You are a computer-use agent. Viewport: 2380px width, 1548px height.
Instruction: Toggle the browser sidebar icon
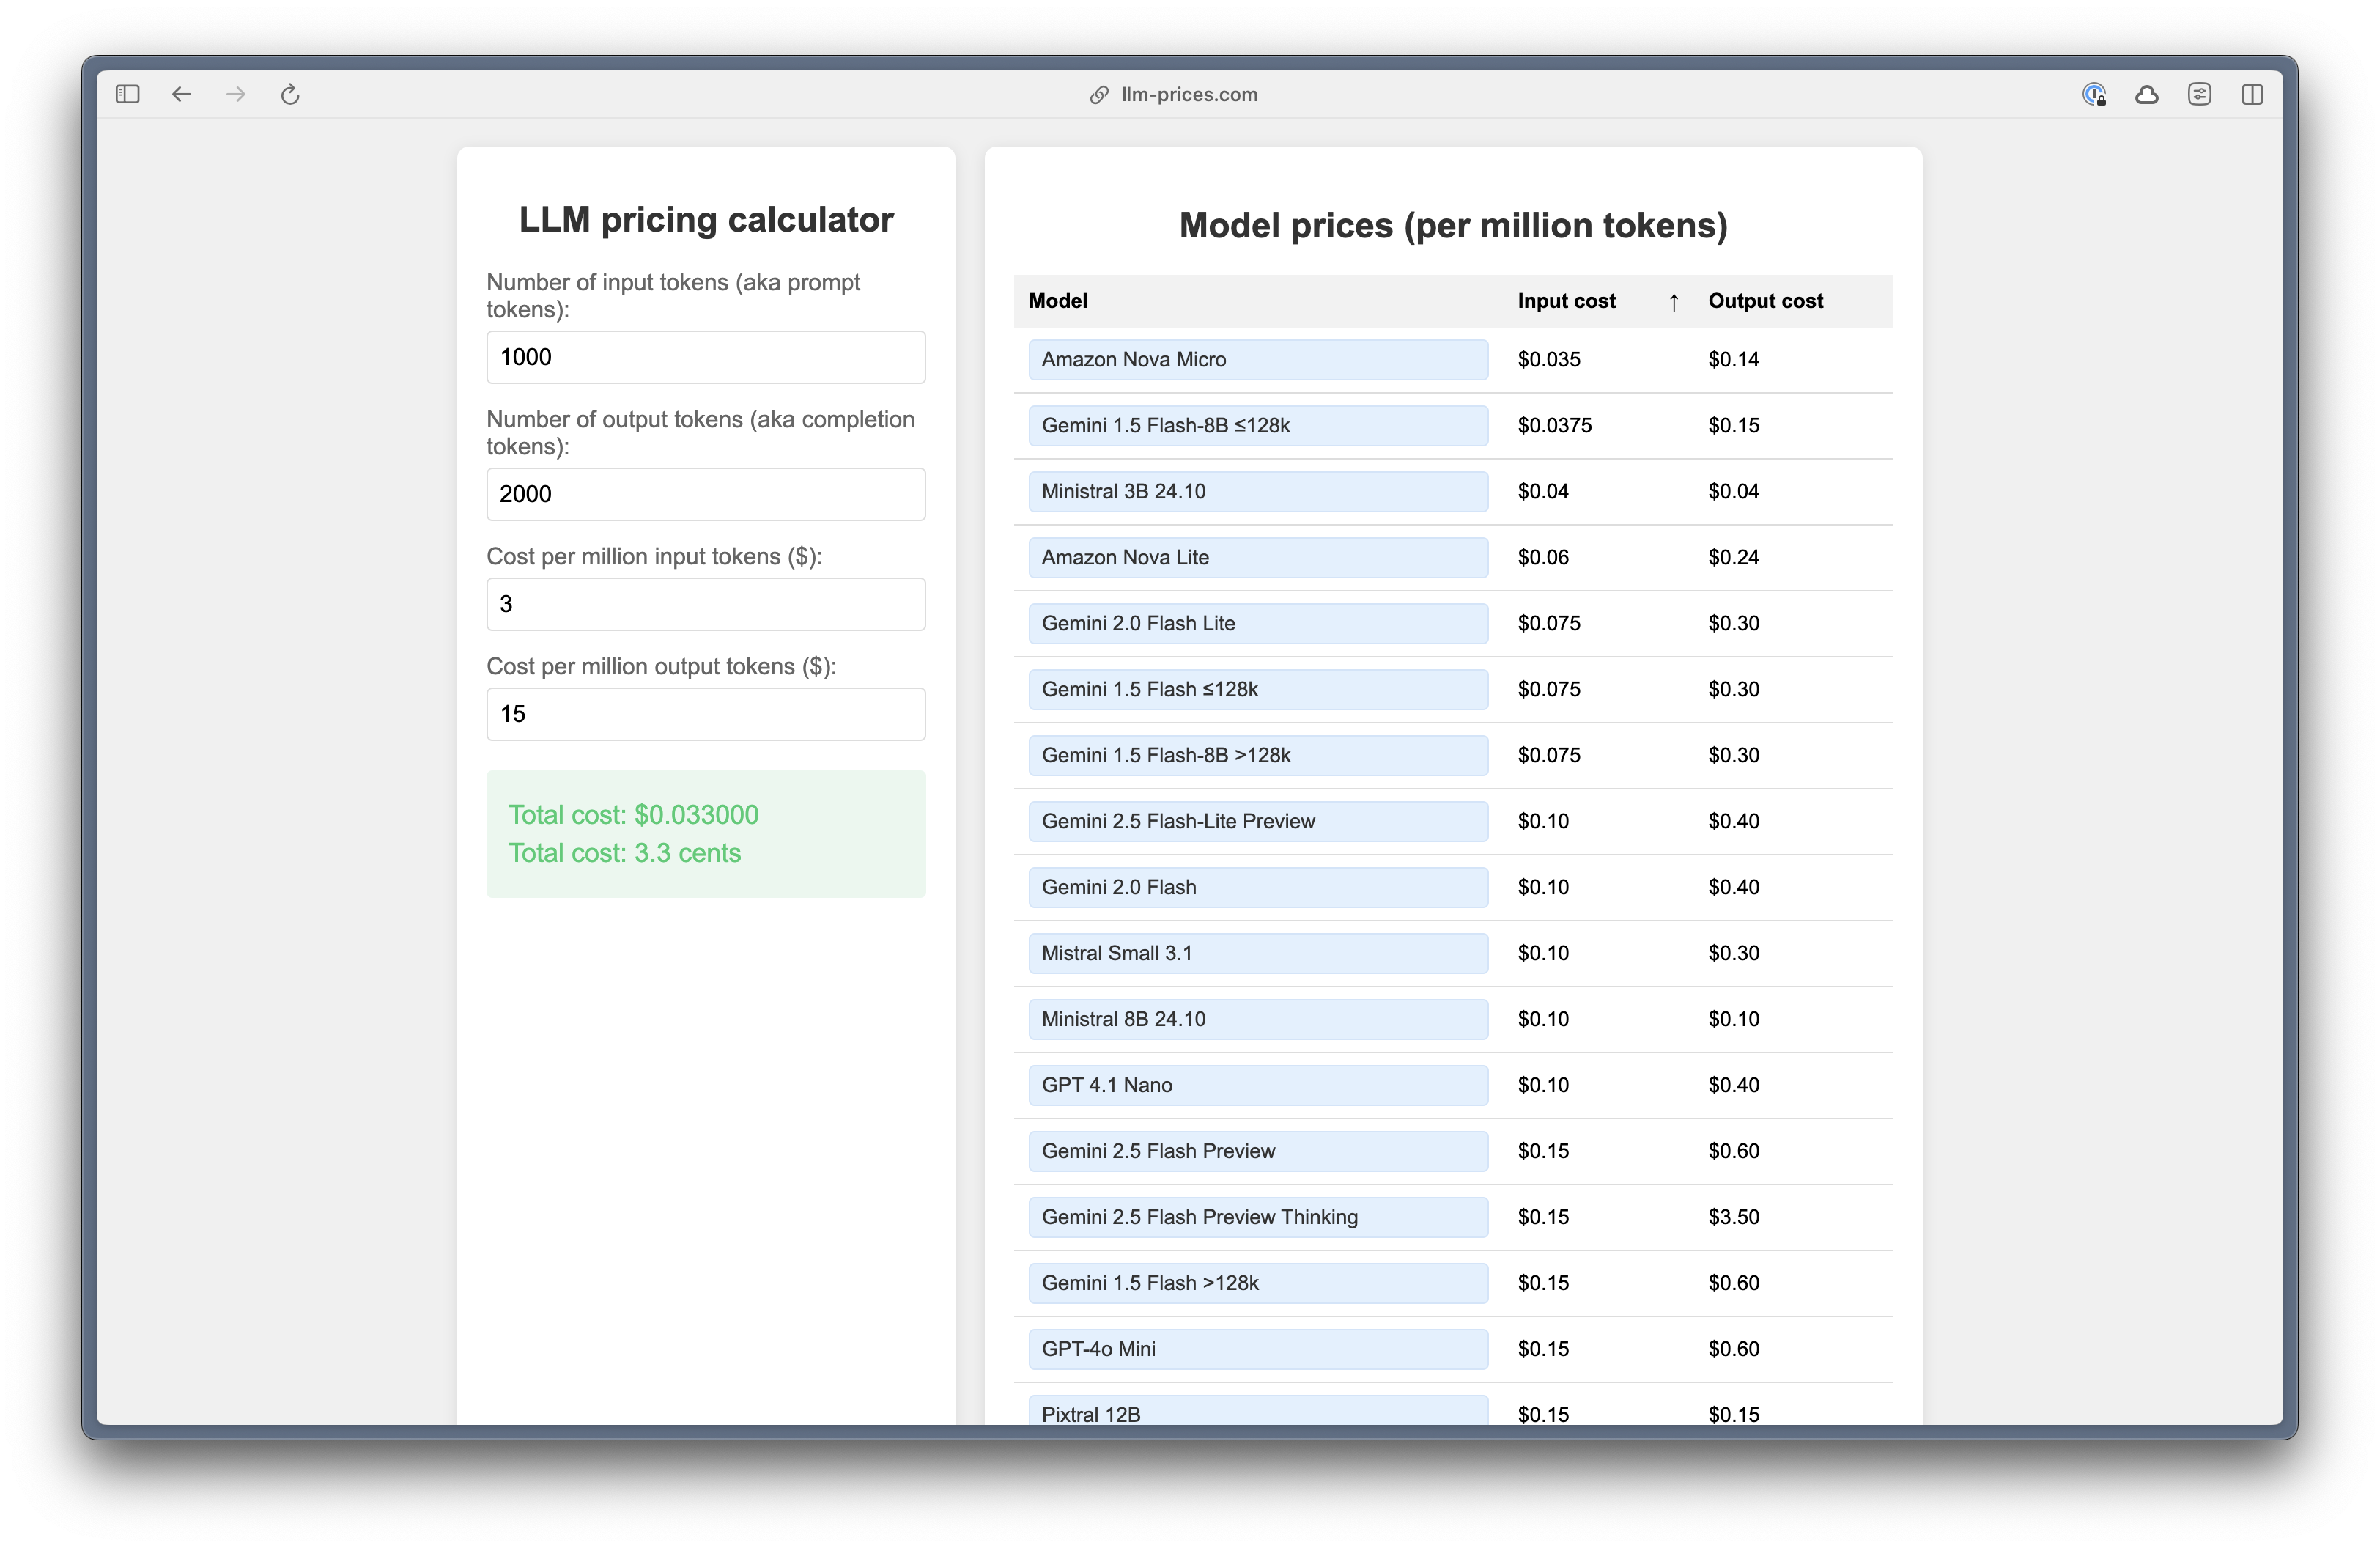point(127,94)
